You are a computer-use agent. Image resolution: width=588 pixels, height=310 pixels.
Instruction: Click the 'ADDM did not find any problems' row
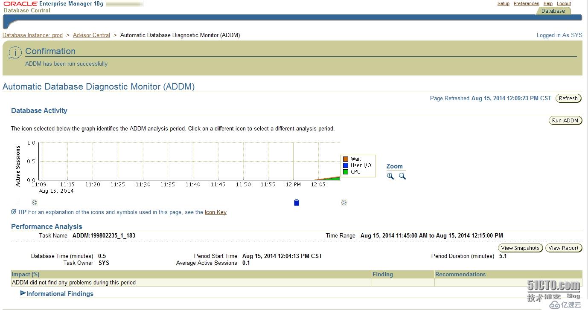coord(297,282)
